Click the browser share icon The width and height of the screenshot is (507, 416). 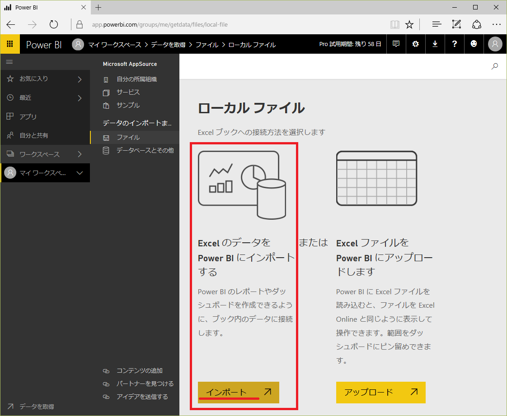(477, 24)
